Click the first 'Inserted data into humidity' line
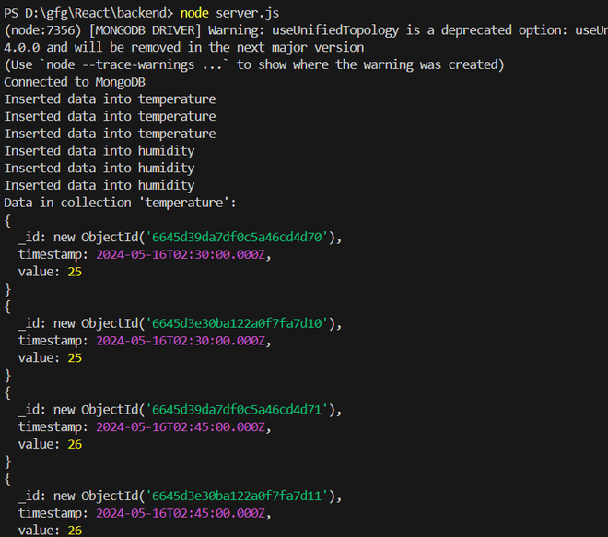This screenshot has height=537, width=608. (99, 151)
